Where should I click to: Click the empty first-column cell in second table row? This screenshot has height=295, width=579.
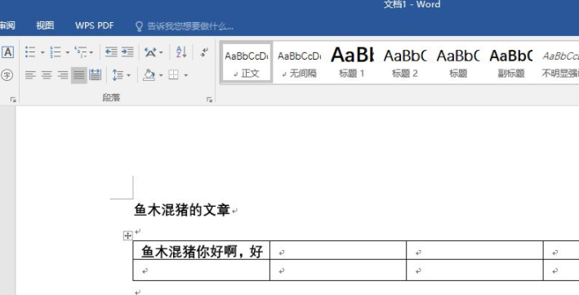click(202, 270)
